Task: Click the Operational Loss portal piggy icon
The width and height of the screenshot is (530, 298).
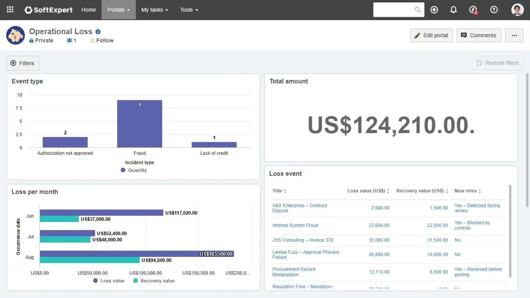Action: 16,35
